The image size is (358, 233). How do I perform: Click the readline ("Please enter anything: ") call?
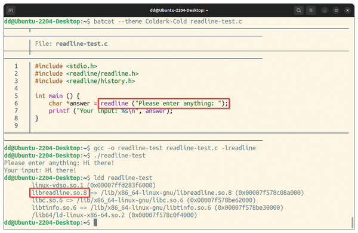point(164,104)
